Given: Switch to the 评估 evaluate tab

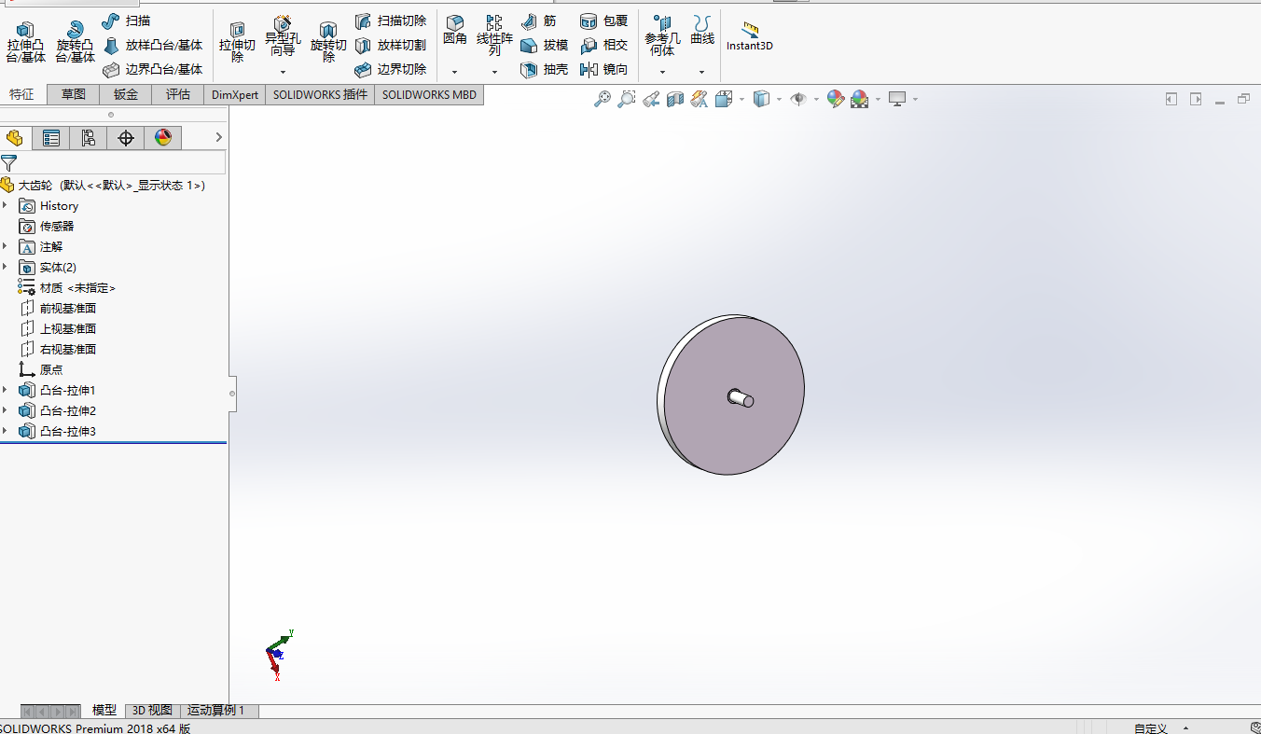Looking at the screenshot, I should tap(178, 94).
